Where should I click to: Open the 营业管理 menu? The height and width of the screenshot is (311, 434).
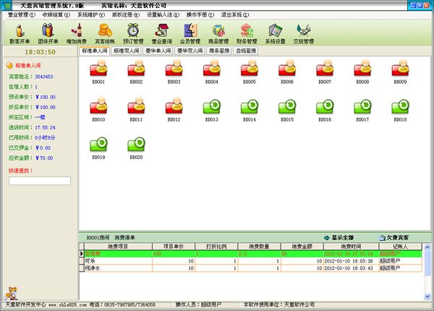click(x=22, y=14)
